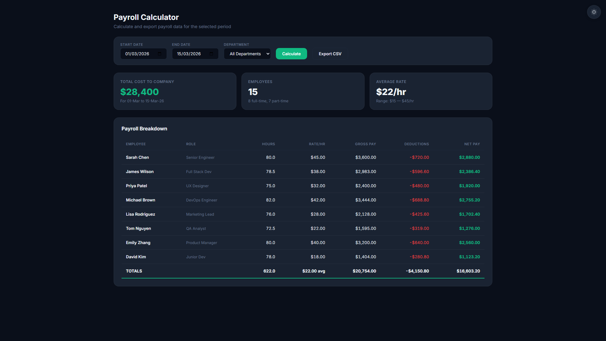Select James Wilson in the table
Screen dimensions: 606x341
(x=140, y=171)
